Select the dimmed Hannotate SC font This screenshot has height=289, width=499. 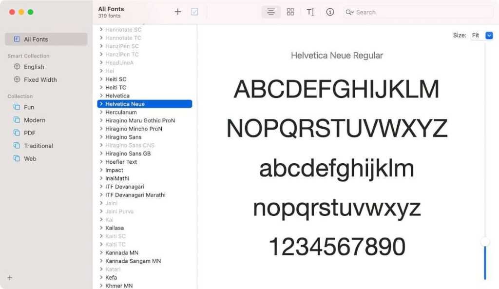coord(123,29)
